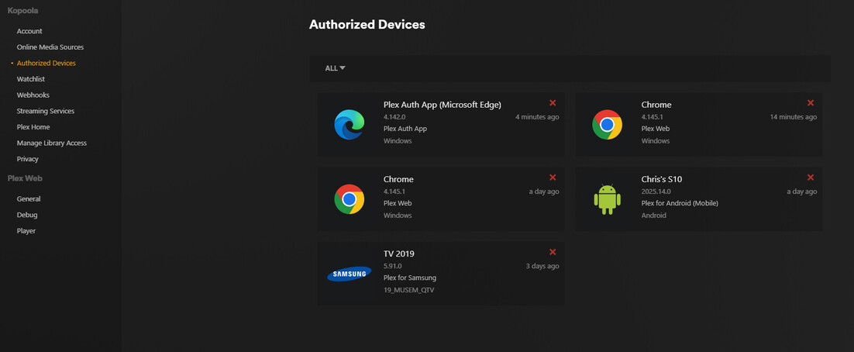Remove the Chrome device from a day ago
This screenshot has height=352, width=854.
tap(553, 177)
